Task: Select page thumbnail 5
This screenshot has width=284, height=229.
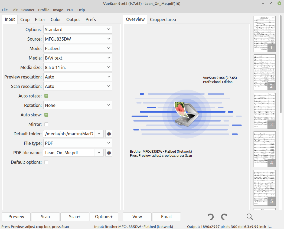Action: click(265, 188)
